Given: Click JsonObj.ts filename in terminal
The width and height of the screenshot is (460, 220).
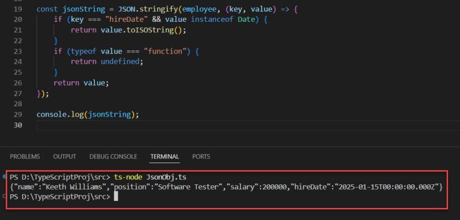Looking at the screenshot, I should click(166, 177).
